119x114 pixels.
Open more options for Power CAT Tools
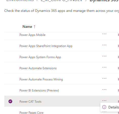104,101
